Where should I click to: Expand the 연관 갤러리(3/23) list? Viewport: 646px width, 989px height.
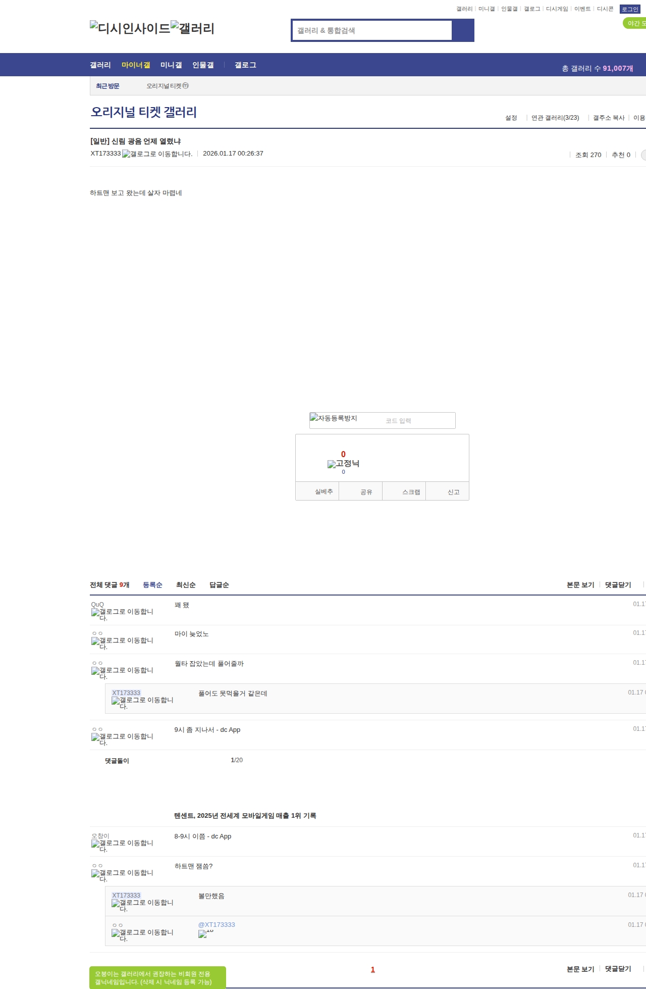tap(555, 118)
